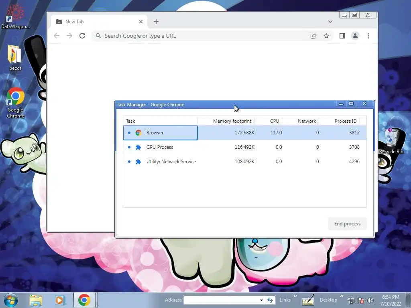The height and width of the screenshot is (308, 411).
Task: Open Windows Media Player from taskbar
Action: click(x=59, y=300)
